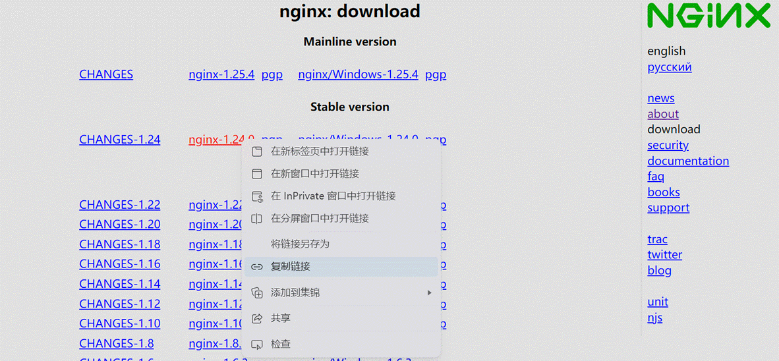This screenshot has width=779, height=361.
Task: Download nginx-1.25.4 source link
Action: click(221, 74)
